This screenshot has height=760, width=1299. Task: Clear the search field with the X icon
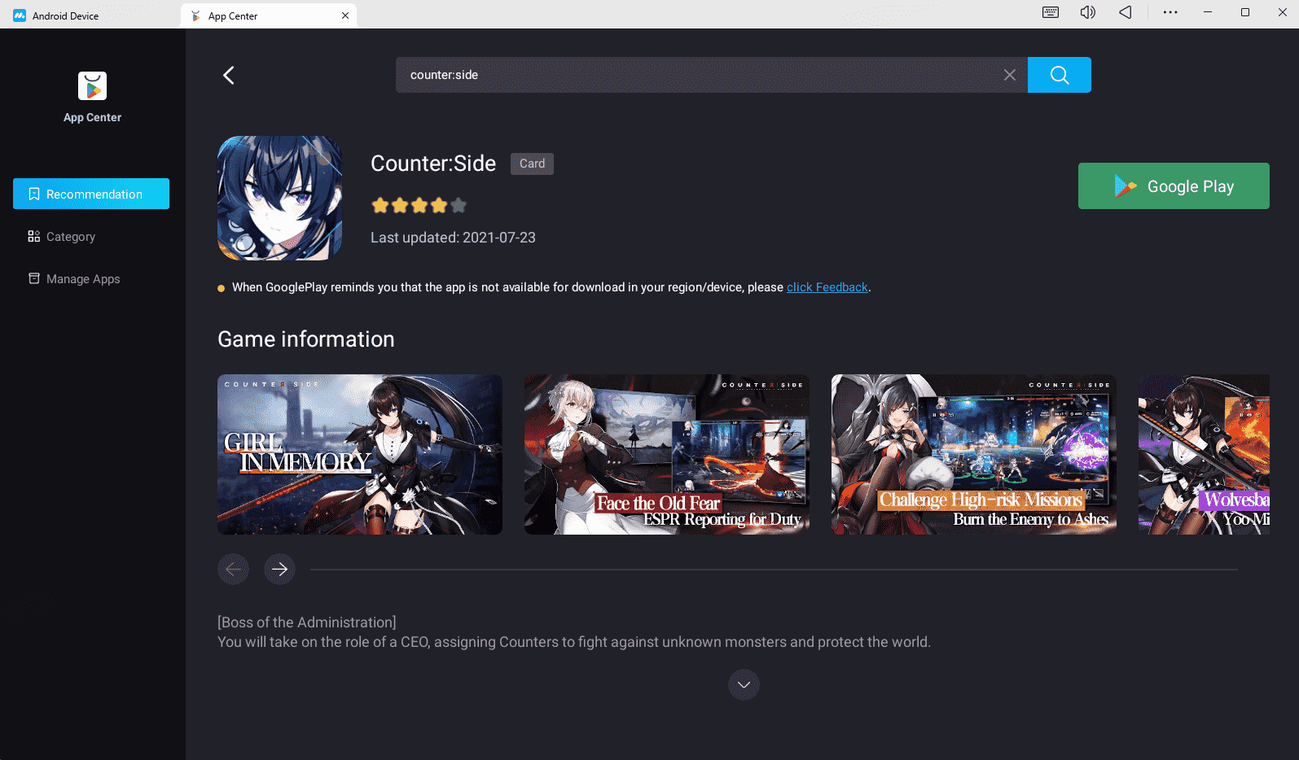1009,75
